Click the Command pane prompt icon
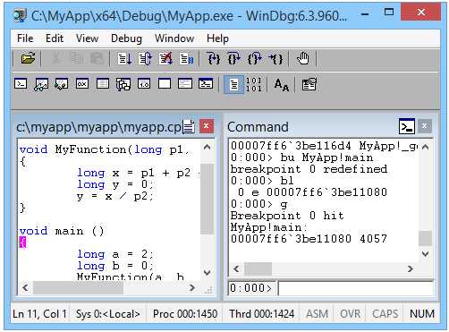The height and width of the screenshot is (332, 449). (407, 126)
